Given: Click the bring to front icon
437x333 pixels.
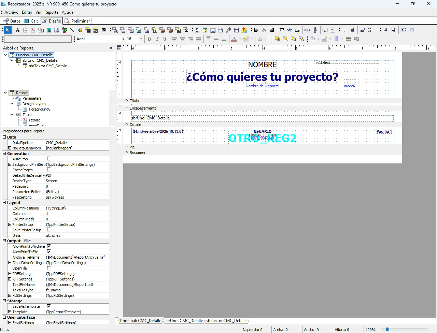Looking at the screenshot, I should 277,39.
